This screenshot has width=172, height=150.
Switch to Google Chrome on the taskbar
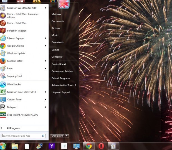tap(89, 146)
